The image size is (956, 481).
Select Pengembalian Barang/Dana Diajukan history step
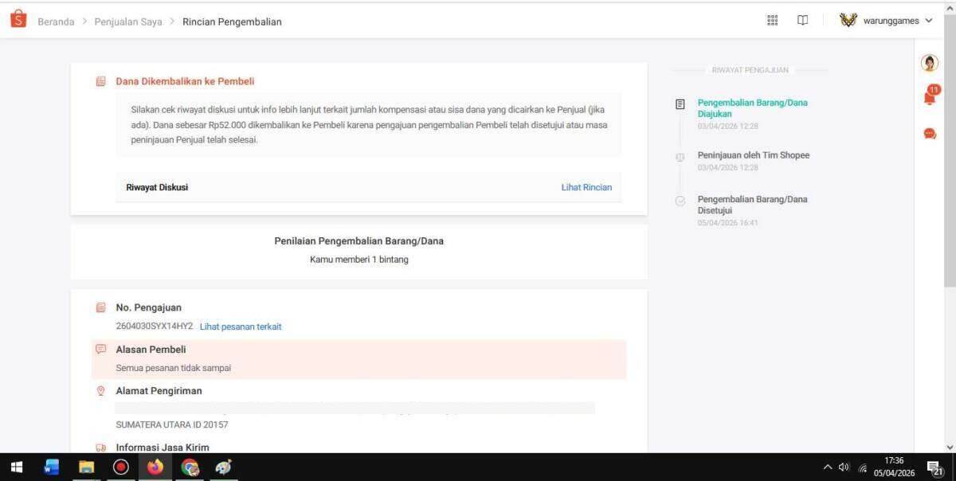pyautogui.click(x=752, y=108)
